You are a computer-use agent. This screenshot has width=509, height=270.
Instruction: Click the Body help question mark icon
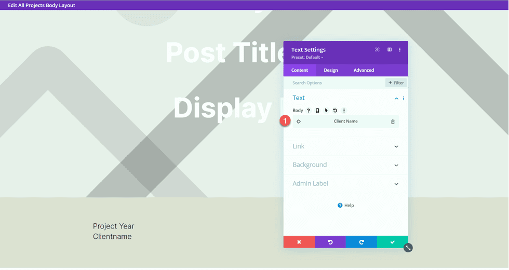(309, 111)
